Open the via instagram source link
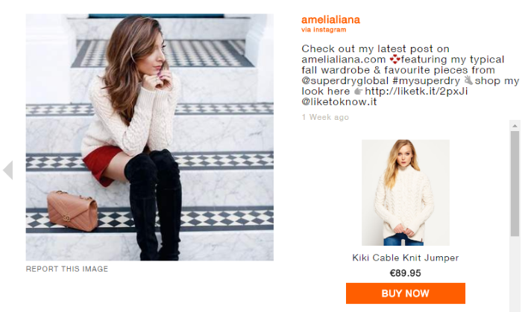This screenshot has width=522, height=312. [x=324, y=30]
